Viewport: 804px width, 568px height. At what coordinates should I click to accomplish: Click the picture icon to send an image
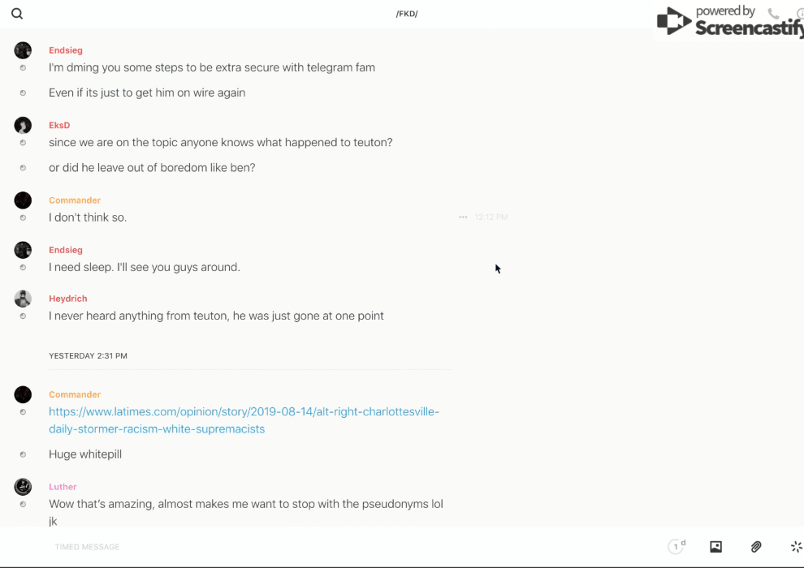point(715,547)
